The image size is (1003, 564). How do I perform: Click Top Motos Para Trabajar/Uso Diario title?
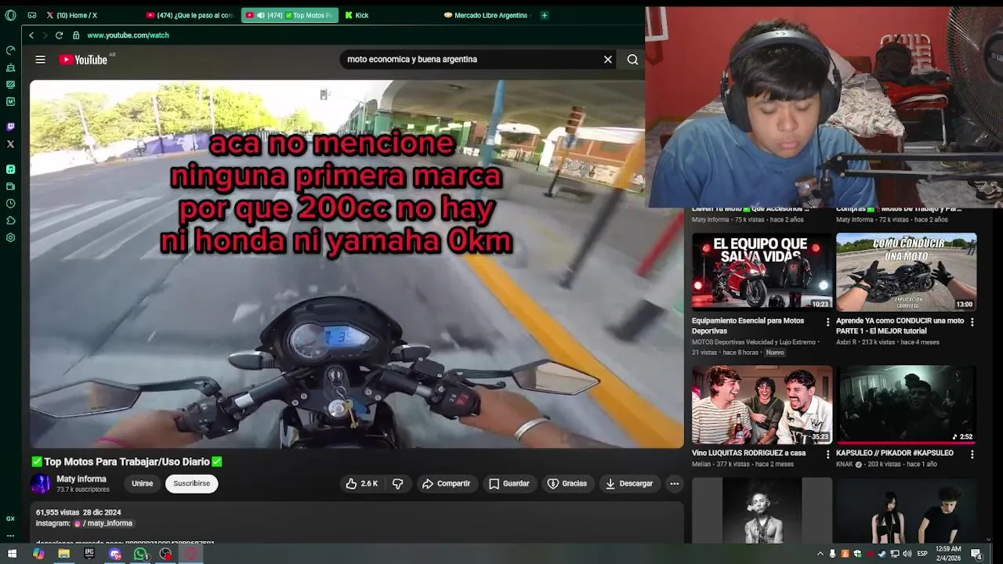coord(127,462)
